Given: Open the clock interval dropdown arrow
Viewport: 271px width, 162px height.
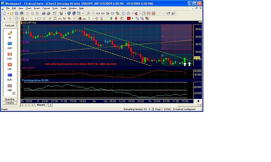Looking at the screenshot, I should pyautogui.click(x=132, y=13).
